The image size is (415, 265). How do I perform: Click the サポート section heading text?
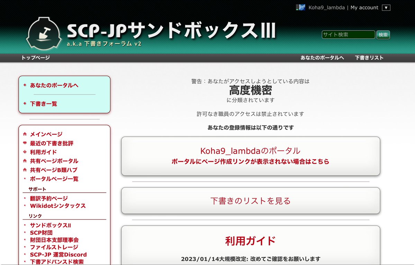(37, 189)
